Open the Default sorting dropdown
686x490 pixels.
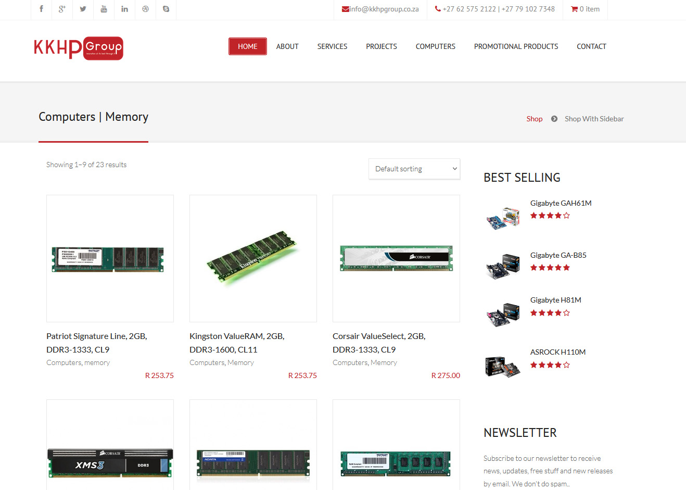(414, 169)
